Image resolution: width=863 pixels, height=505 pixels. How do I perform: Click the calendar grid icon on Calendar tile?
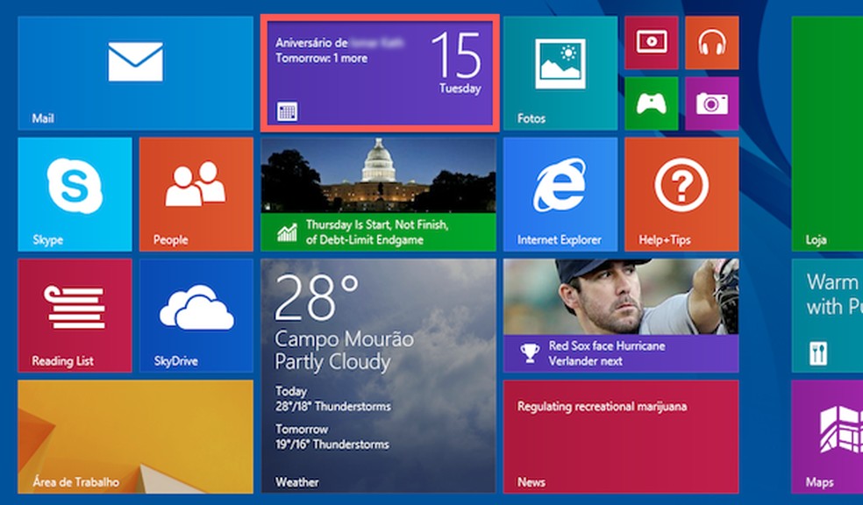click(287, 111)
